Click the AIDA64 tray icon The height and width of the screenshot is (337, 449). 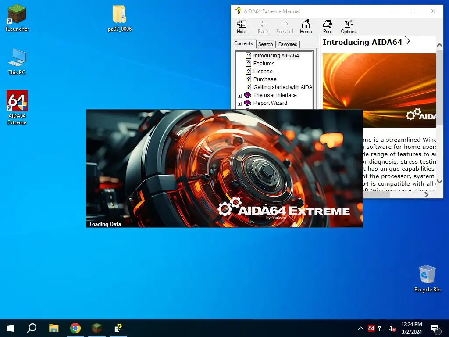click(371, 328)
